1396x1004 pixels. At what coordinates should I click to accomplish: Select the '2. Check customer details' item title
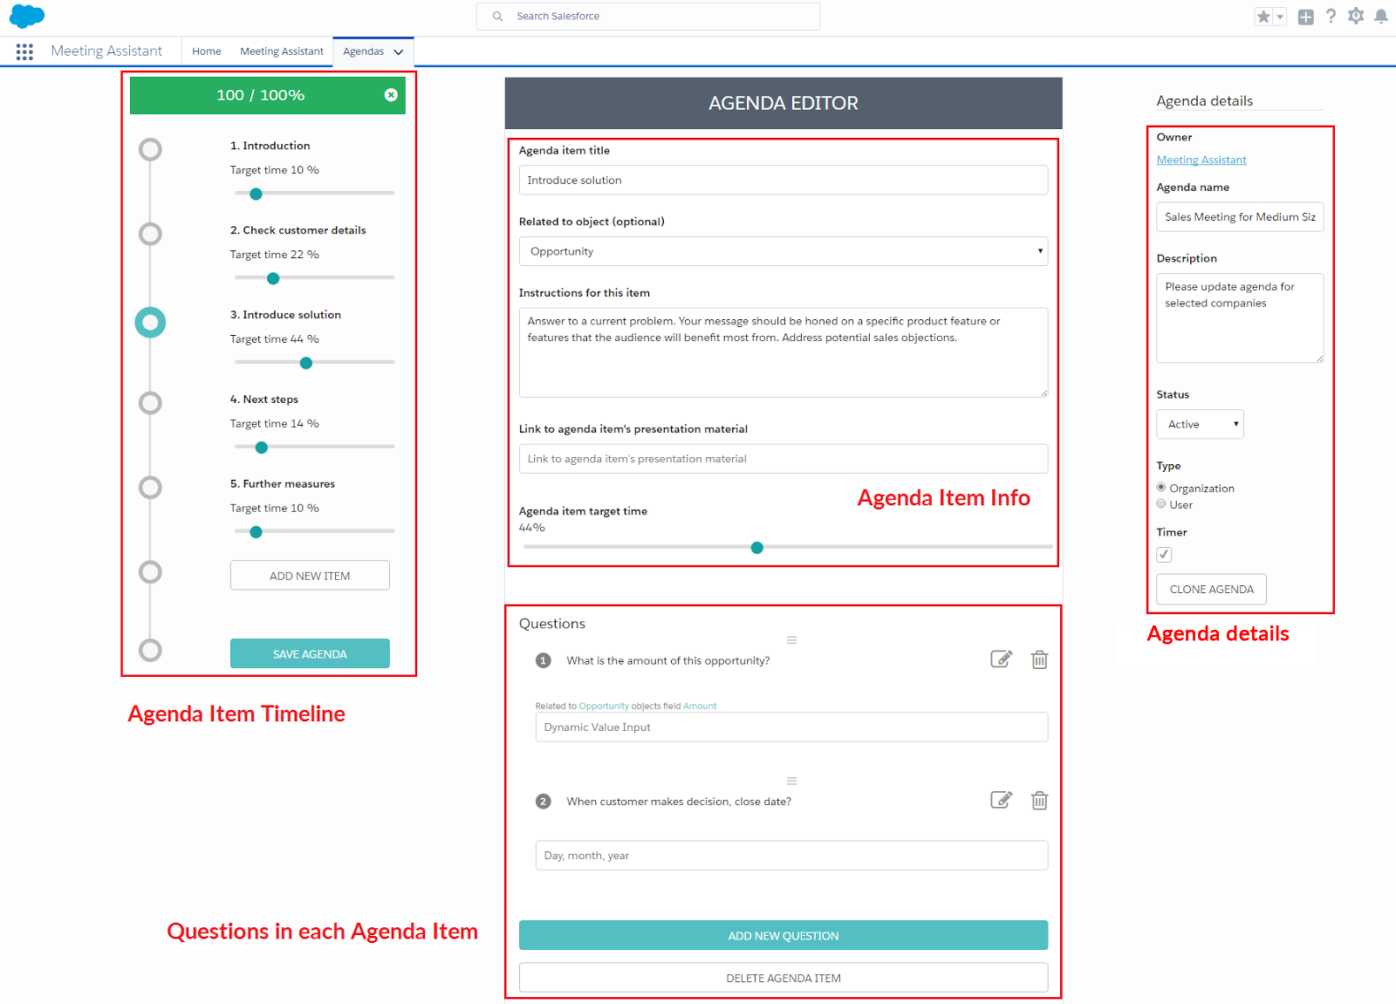click(x=298, y=230)
